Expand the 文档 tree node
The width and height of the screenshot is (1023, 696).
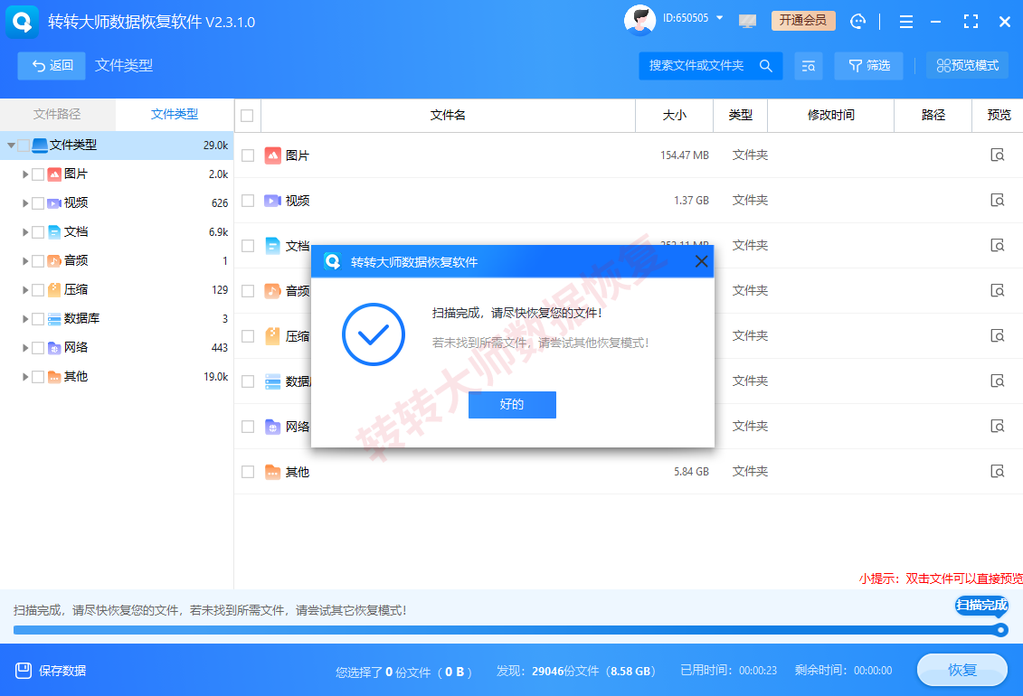[24, 232]
